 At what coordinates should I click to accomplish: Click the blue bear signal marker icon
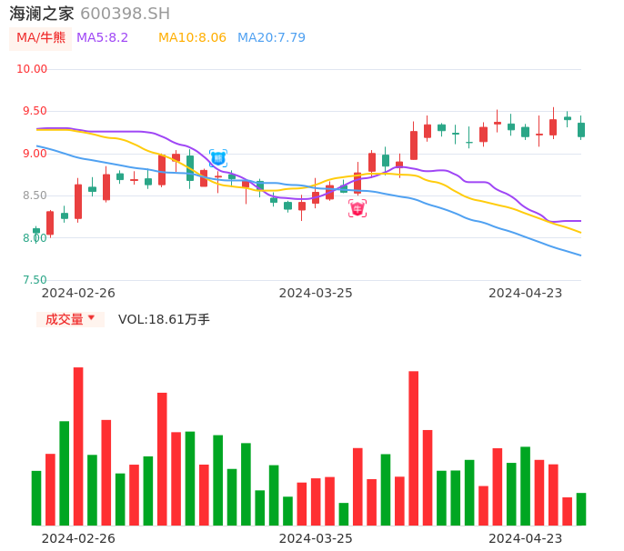pyautogui.click(x=218, y=158)
